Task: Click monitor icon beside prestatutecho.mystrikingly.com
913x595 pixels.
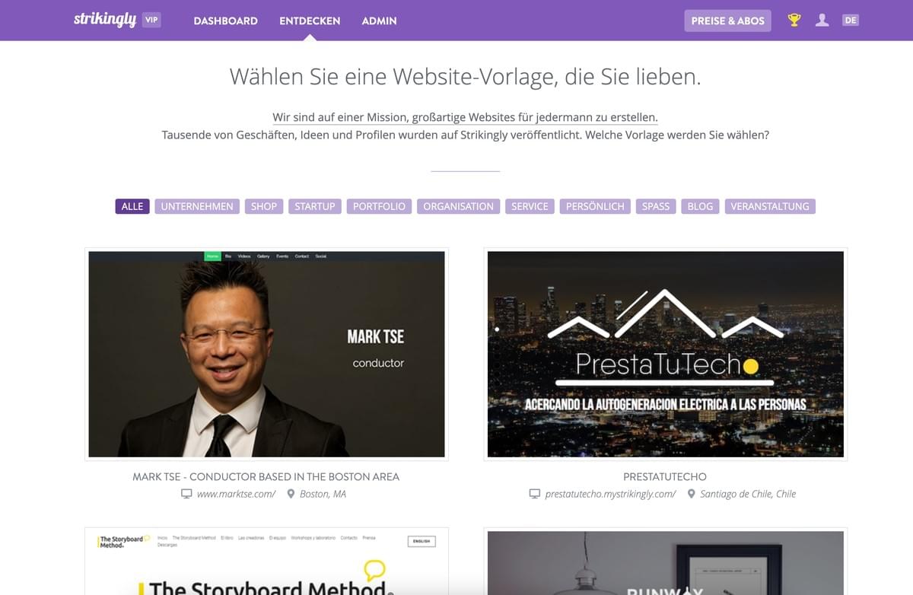Action: pos(535,494)
